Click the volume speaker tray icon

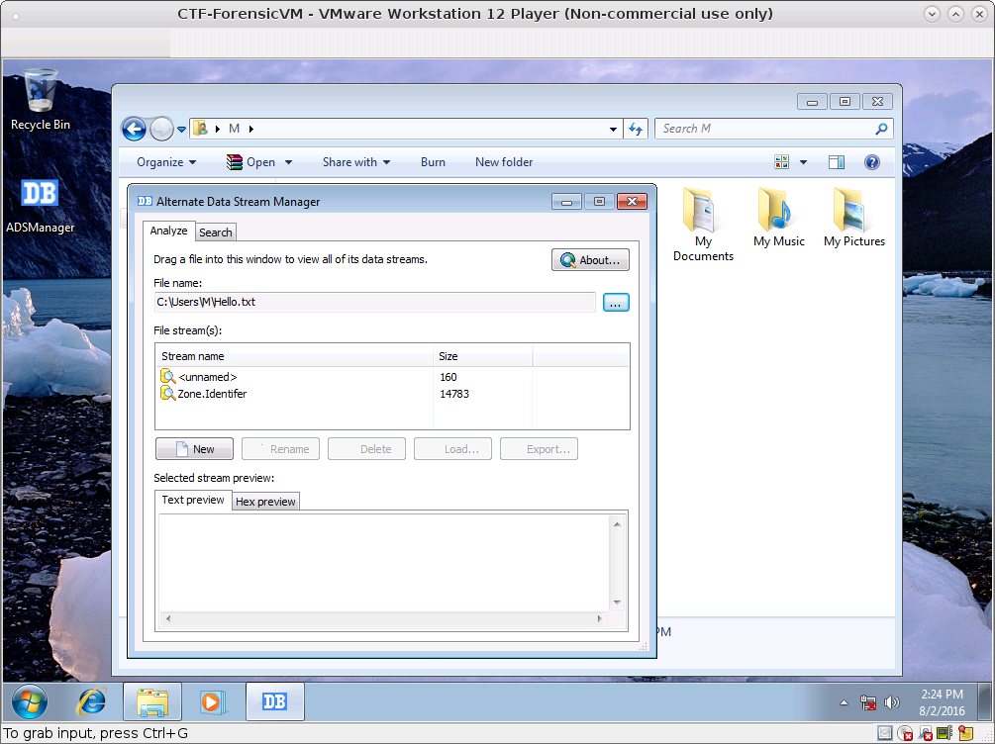(892, 702)
